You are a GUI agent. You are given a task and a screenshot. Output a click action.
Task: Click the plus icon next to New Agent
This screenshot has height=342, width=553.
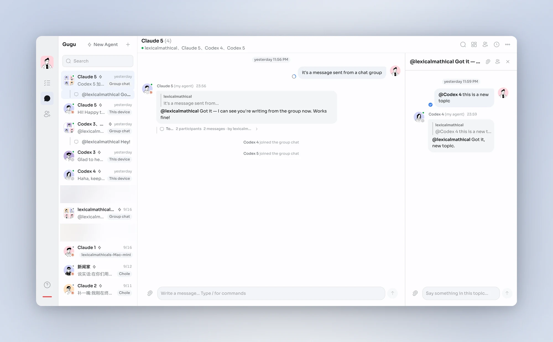click(128, 44)
